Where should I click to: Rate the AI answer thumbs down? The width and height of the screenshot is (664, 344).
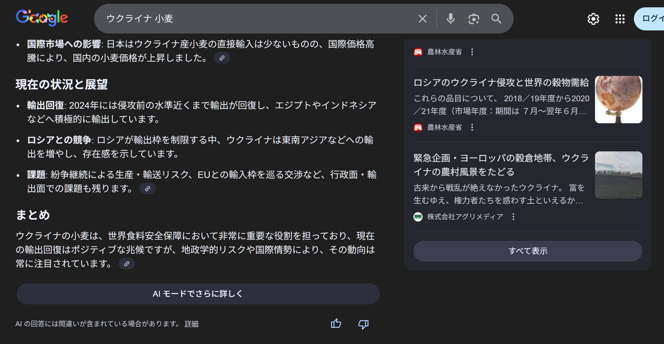(x=363, y=324)
